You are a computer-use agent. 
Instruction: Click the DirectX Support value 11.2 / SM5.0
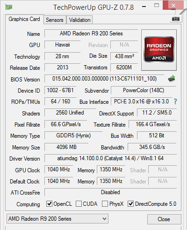click(x=157, y=113)
